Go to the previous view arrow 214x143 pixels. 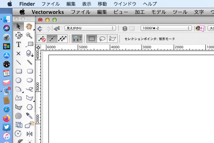coord(40,29)
